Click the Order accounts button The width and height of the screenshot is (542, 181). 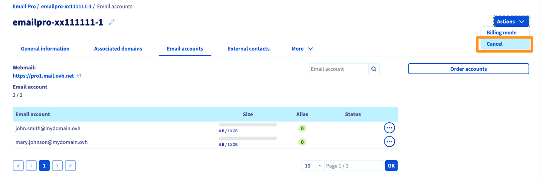(468, 69)
